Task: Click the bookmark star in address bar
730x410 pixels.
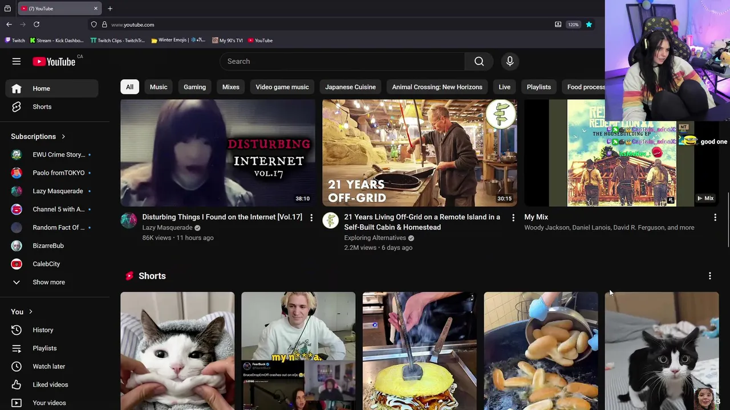Action: (x=589, y=24)
